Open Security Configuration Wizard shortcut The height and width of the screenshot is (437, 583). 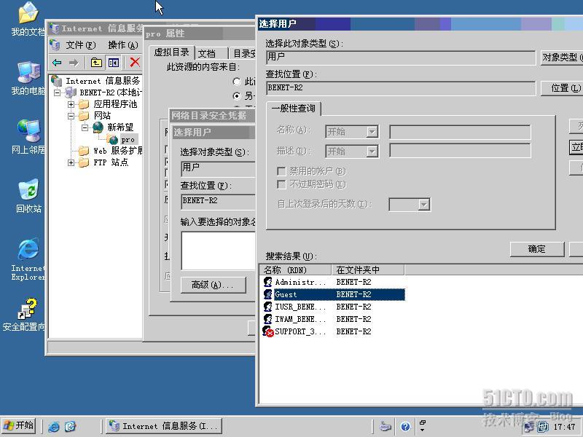(24, 315)
